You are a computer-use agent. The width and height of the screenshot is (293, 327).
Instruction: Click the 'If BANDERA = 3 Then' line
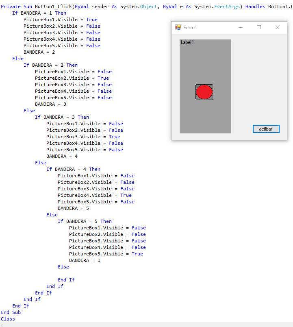tap(62, 117)
